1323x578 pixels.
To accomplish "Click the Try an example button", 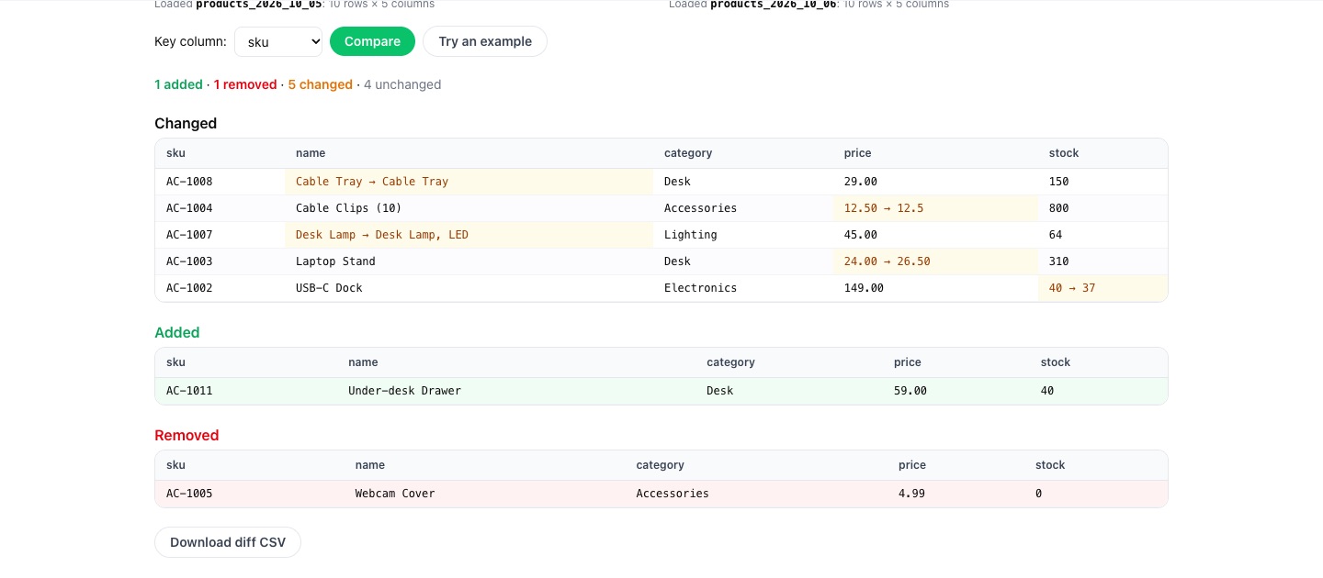I will tap(485, 41).
